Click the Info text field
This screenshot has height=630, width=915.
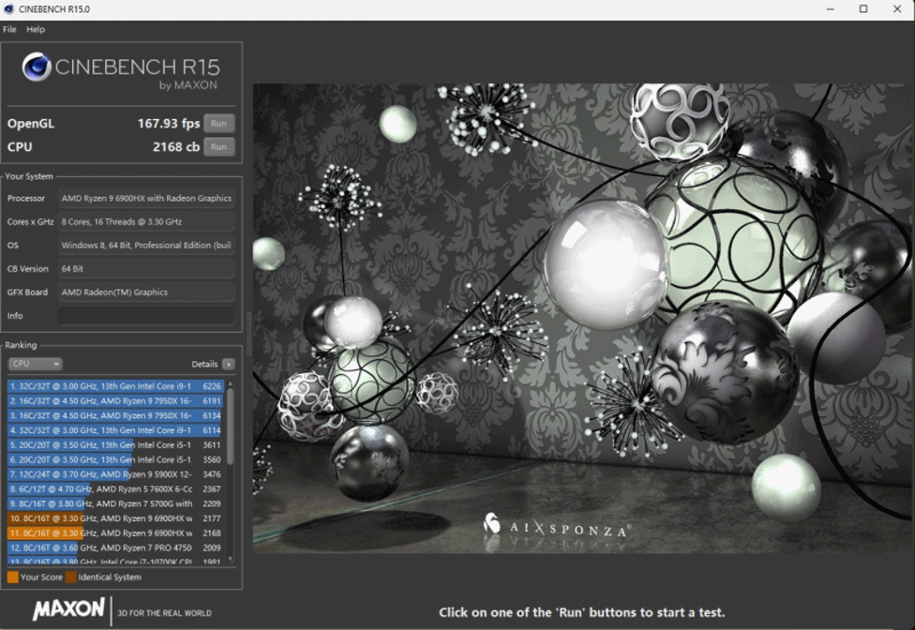tap(146, 316)
